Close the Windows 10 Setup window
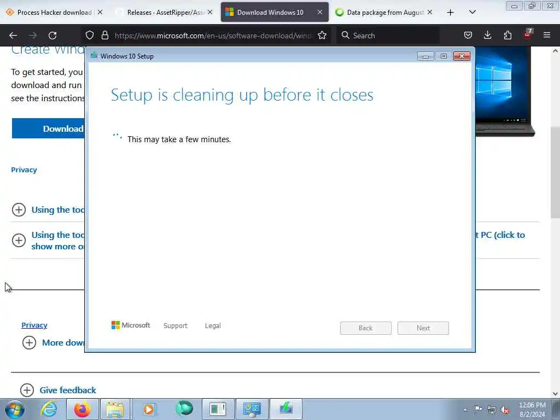This screenshot has width=560, height=420. (462, 56)
